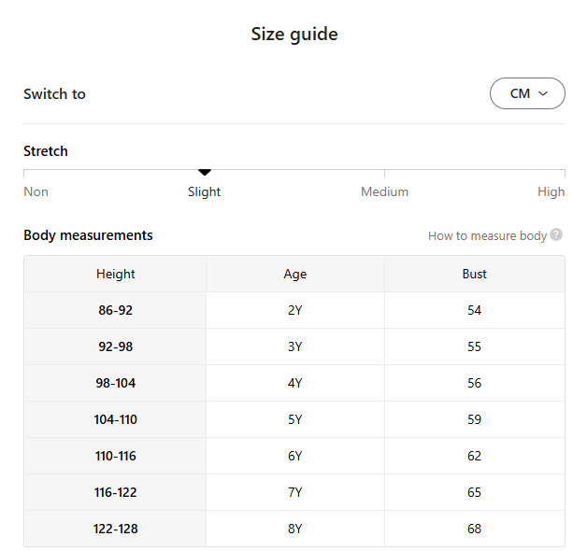Image resolution: width=573 pixels, height=551 pixels.
Task: Click the Size guide title
Action: (294, 35)
